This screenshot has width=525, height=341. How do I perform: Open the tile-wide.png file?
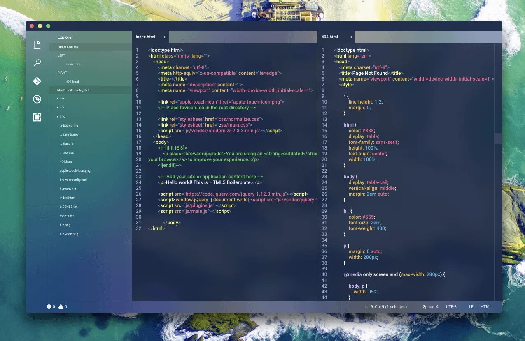click(x=69, y=234)
